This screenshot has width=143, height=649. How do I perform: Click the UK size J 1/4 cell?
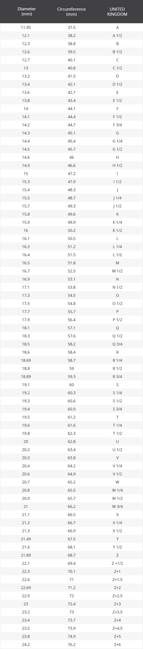pos(117,198)
